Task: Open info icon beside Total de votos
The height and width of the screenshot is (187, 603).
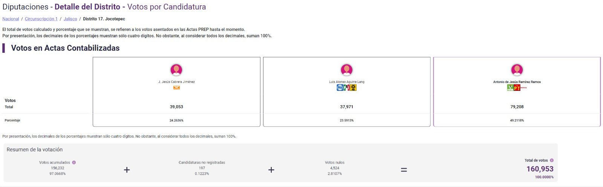Action: tap(552, 160)
